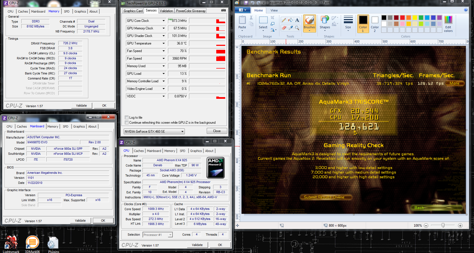This screenshot has height=253, width=474.
Task: Expand GPU Temperature sensor dropdown
Action: coord(163,43)
